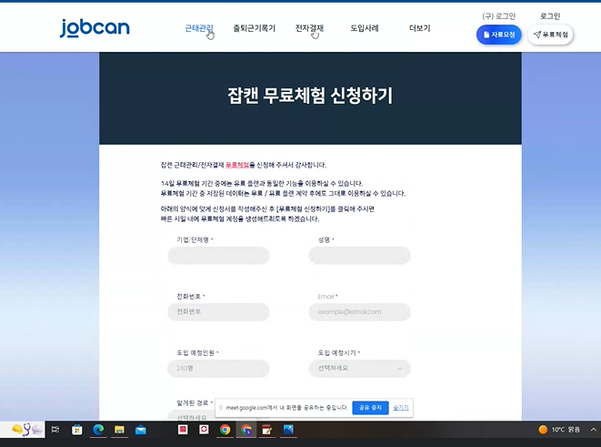Viewport: 601px width, 447px height.
Task: Click the chevron arrow in 도입 예정시기 dropdown
Action: coord(399,369)
